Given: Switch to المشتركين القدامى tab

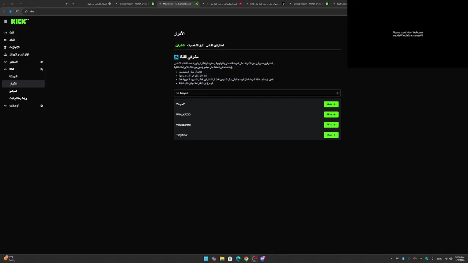Looking at the screenshot, I should [215, 45].
